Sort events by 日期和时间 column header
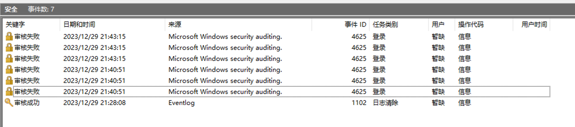Screen dimensions: 575x127 tap(79, 25)
